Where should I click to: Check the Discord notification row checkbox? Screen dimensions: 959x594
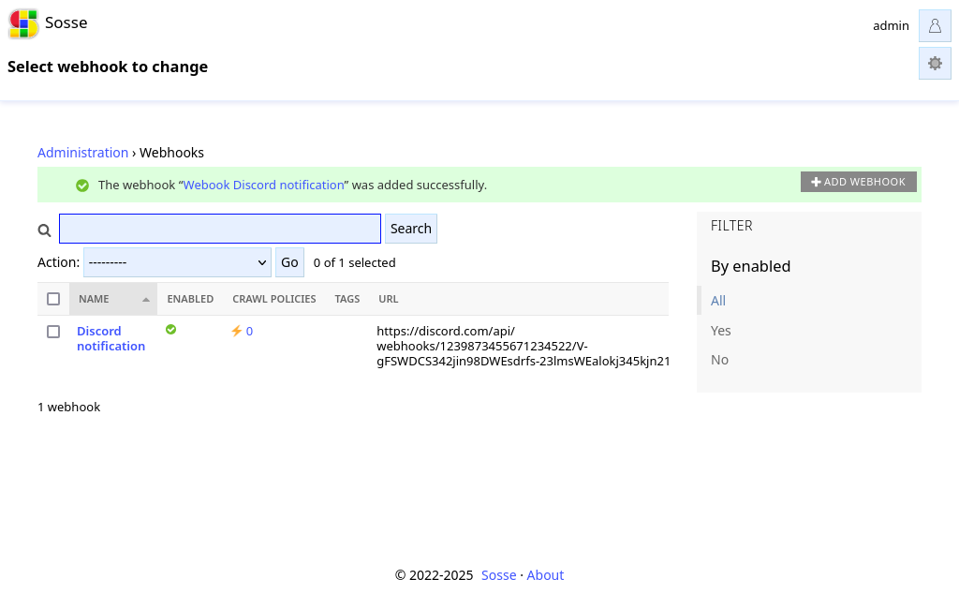[x=53, y=332]
